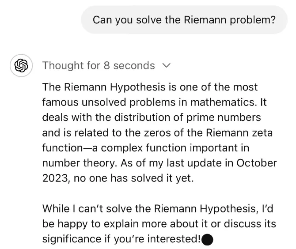Click the word "Can" in the user message
Screen dimensions: 296x249
tap(102, 19)
